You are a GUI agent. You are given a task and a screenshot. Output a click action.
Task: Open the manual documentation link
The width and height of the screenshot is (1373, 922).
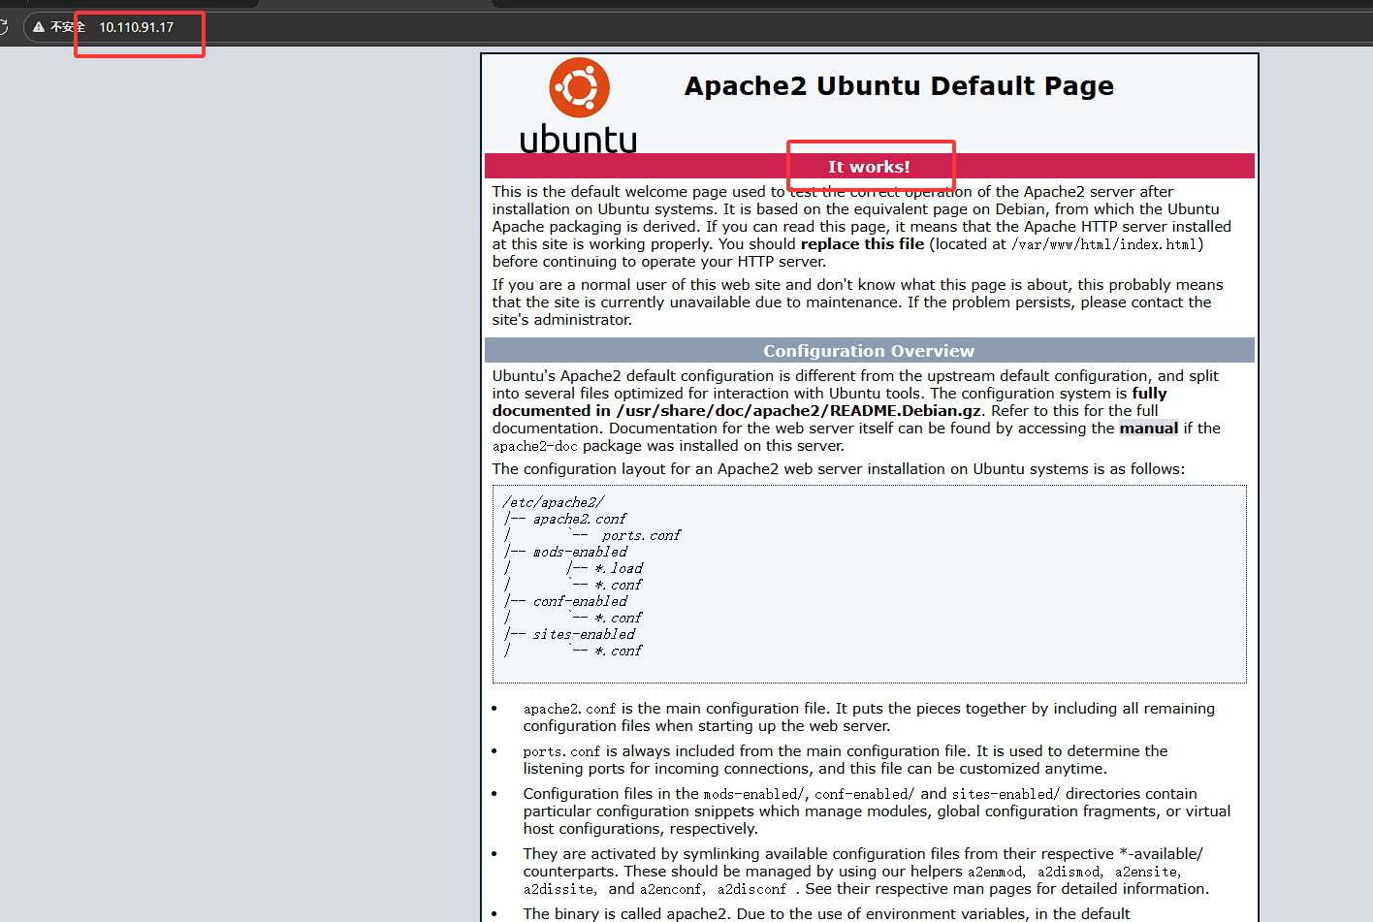click(x=1149, y=429)
